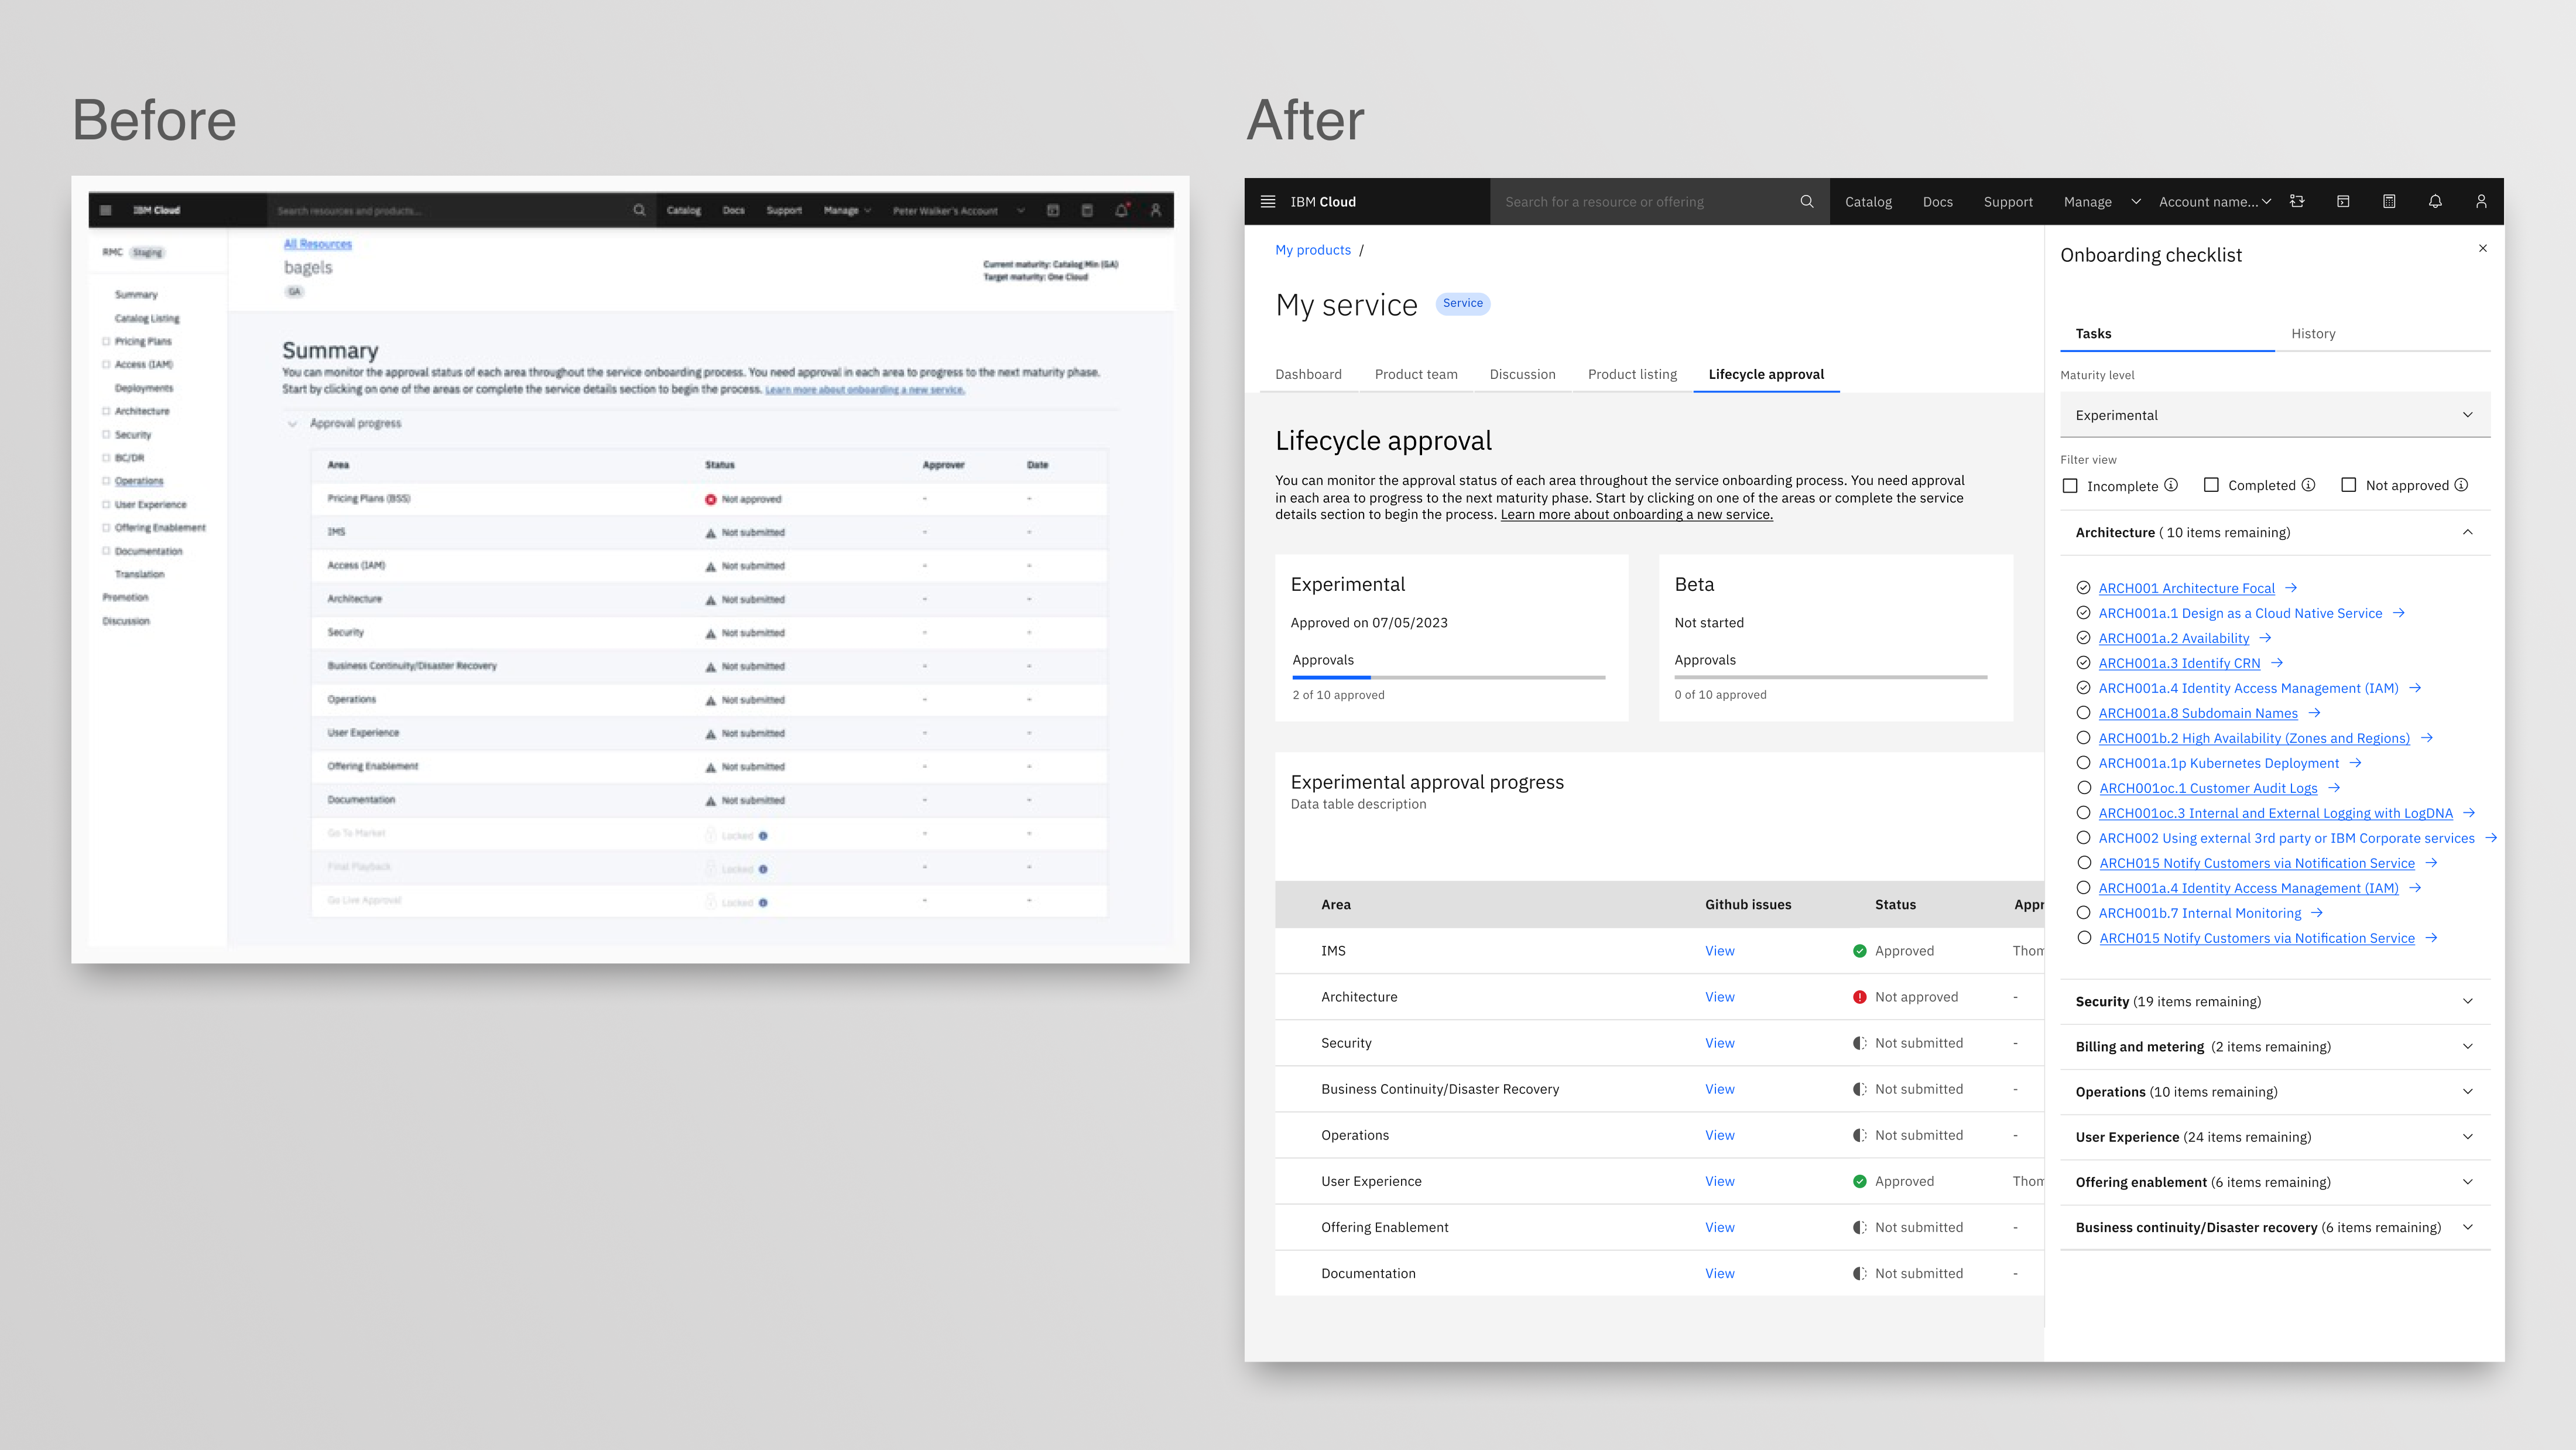Image resolution: width=2576 pixels, height=1450 pixels.
Task: Open the user profile avatar icon
Action: click(2481, 202)
